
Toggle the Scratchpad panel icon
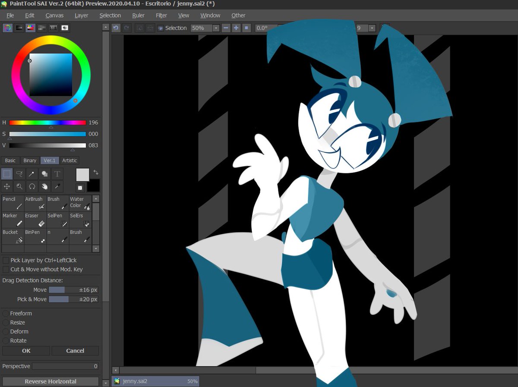click(x=65, y=28)
